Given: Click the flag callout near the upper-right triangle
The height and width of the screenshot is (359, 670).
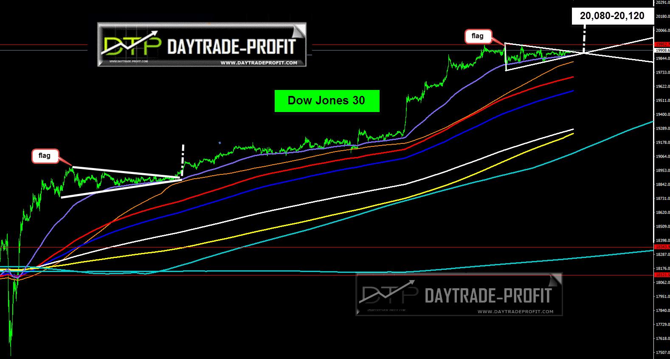Looking at the screenshot, I should 478,36.
